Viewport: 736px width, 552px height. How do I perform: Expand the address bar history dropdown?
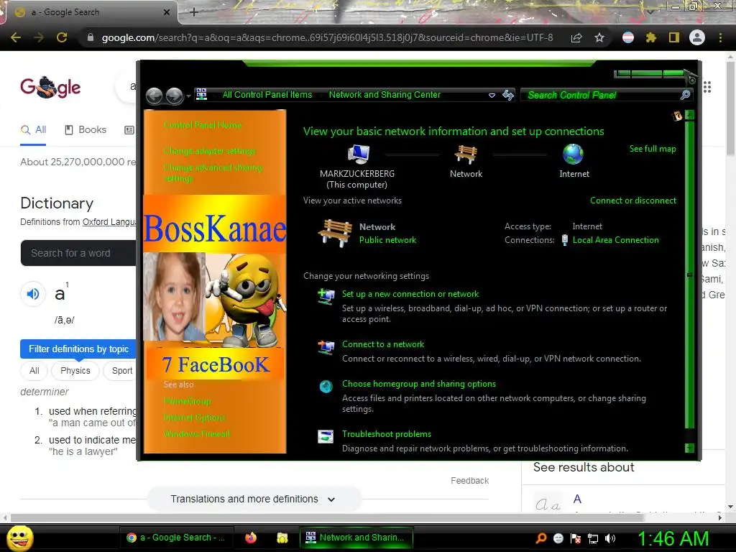492,96
